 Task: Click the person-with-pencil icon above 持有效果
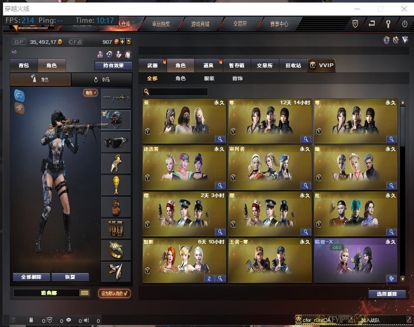pyautogui.click(x=119, y=54)
